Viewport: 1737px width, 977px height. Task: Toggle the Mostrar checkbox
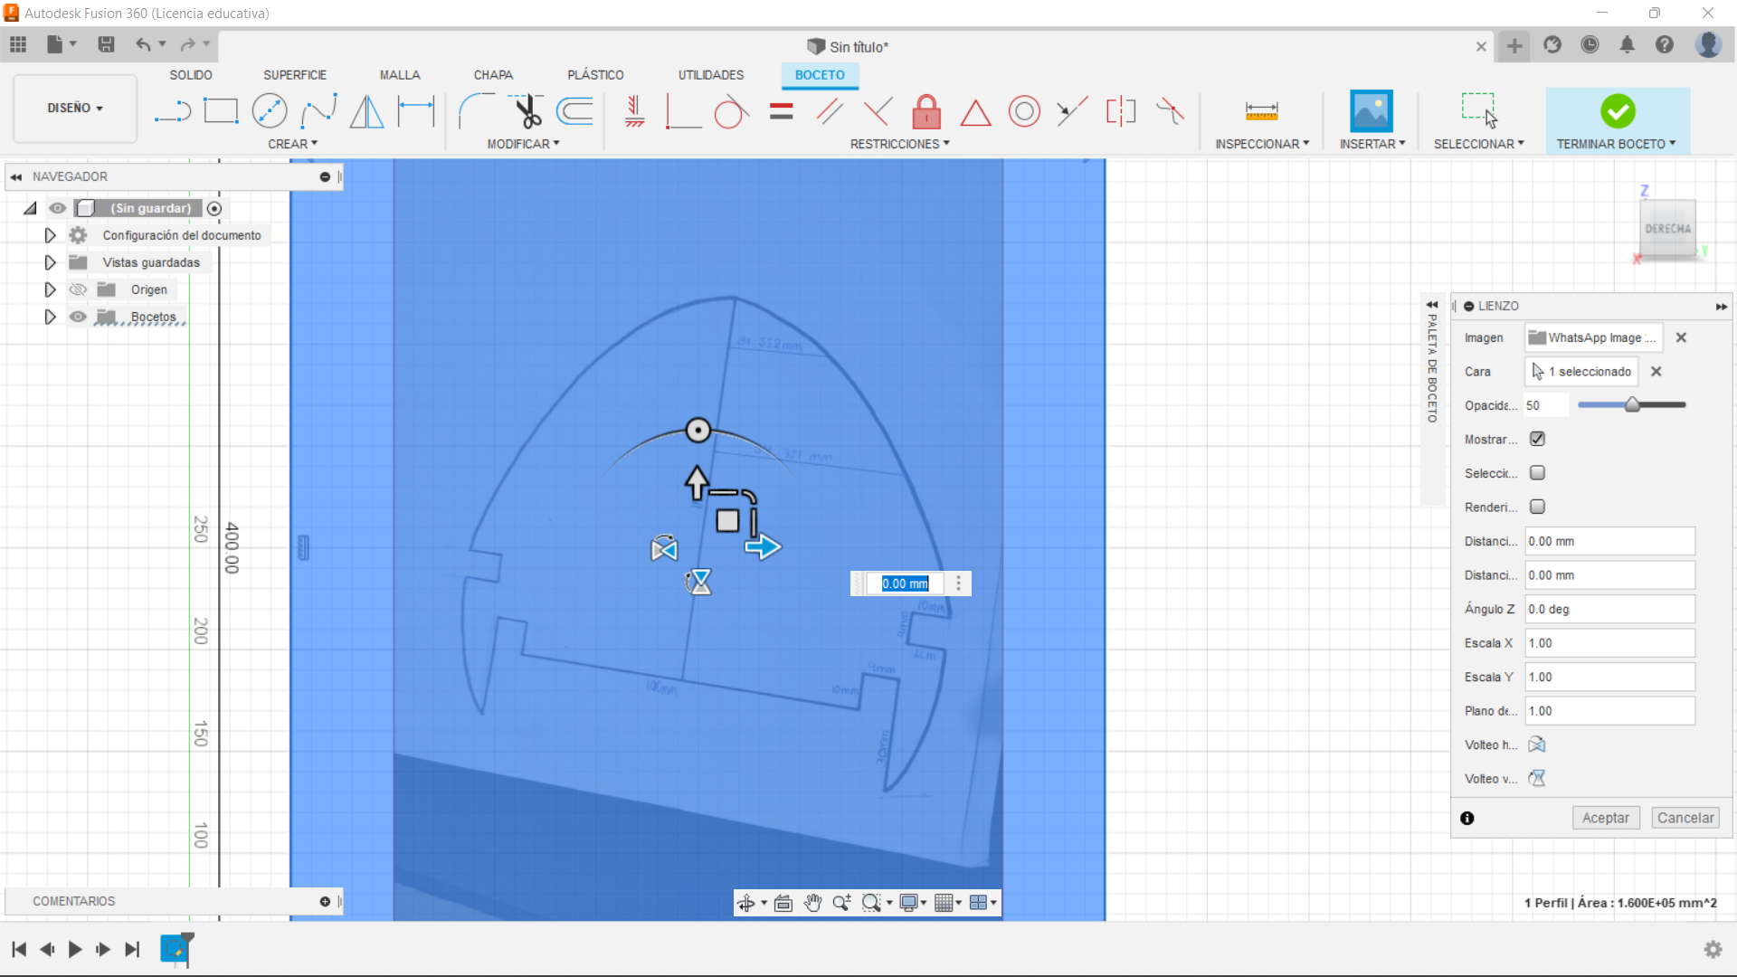[x=1537, y=439]
